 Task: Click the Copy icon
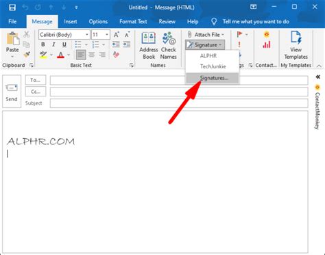point(27,44)
